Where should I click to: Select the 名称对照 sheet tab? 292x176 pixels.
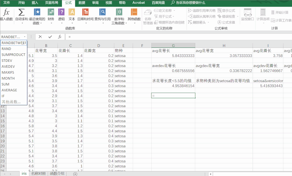click(x=38, y=173)
